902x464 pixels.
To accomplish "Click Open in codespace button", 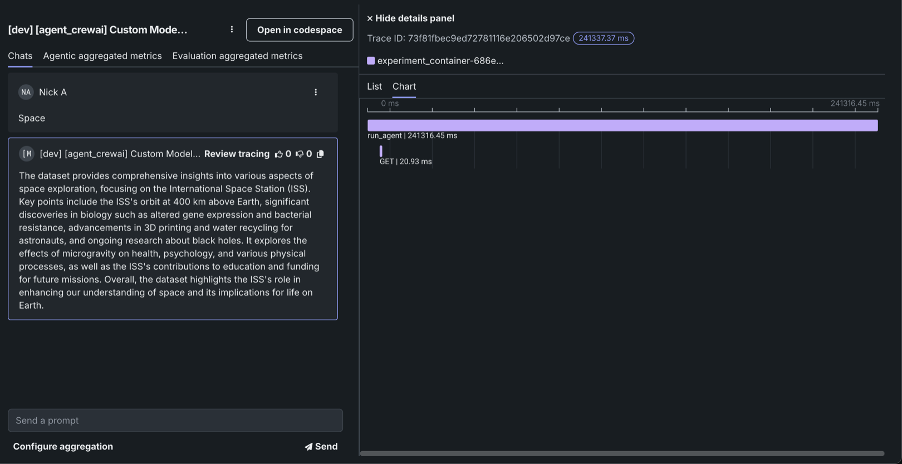I will pos(300,30).
